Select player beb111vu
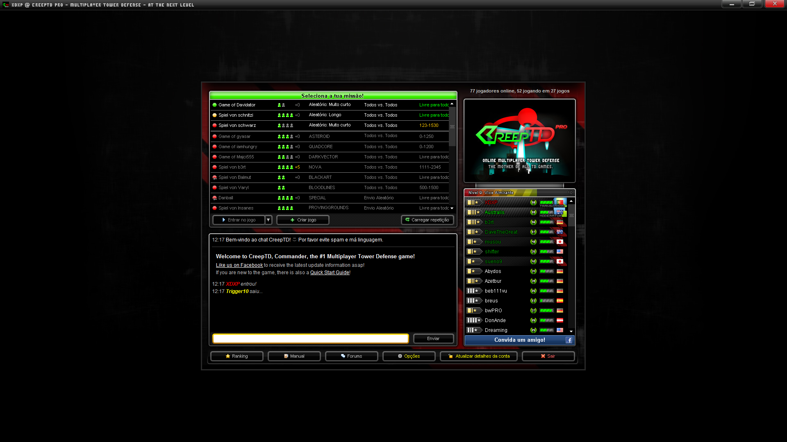This screenshot has height=442, width=787. (x=516, y=291)
